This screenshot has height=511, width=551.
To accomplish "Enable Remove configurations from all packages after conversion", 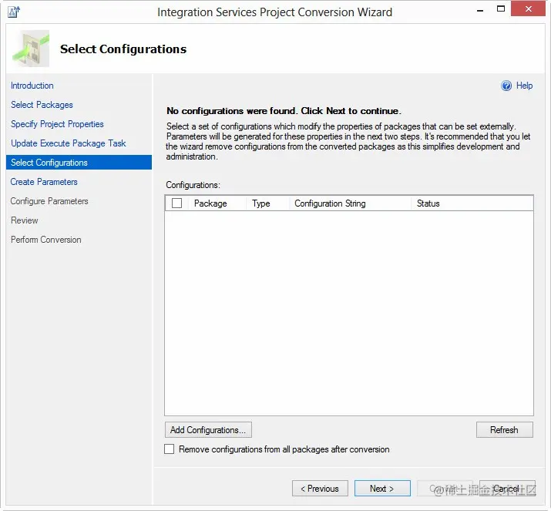I will (x=169, y=449).
